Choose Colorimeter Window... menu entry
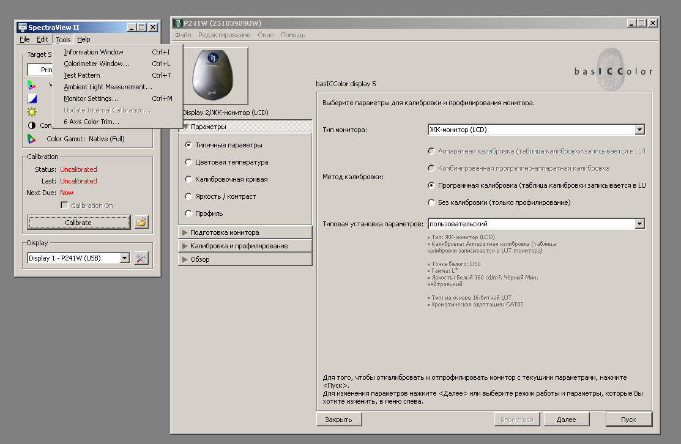This screenshot has height=444, width=681. tap(117, 64)
